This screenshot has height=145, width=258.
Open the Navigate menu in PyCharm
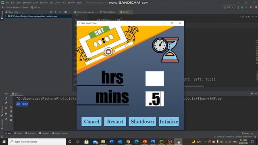[x=27, y=3]
